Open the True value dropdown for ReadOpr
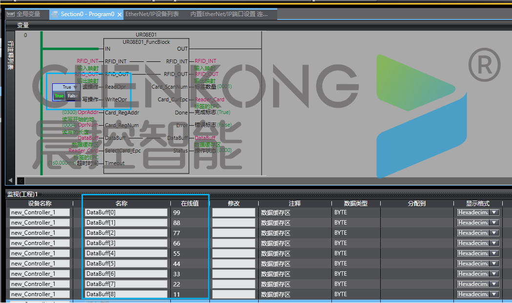This screenshot has height=303, width=512. click(76, 87)
